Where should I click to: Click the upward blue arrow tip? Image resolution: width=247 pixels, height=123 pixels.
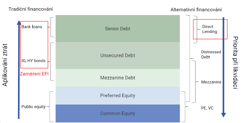coord(19,22)
